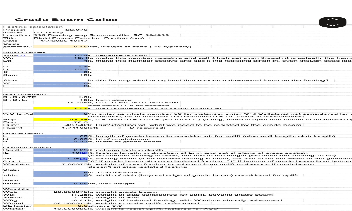Click the black expand/collapse chevron button
352x211 pixels.
pos(333,22)
